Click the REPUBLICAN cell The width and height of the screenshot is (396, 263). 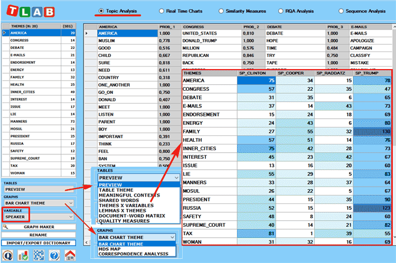coord(212,55)
